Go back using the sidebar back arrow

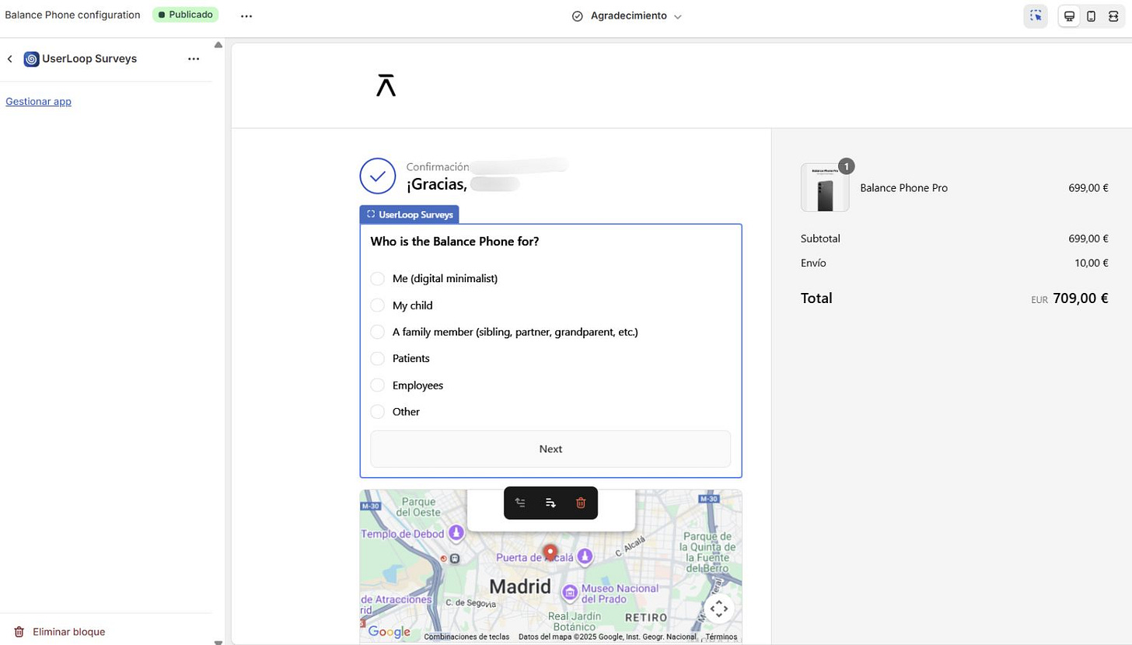[10, 59]
